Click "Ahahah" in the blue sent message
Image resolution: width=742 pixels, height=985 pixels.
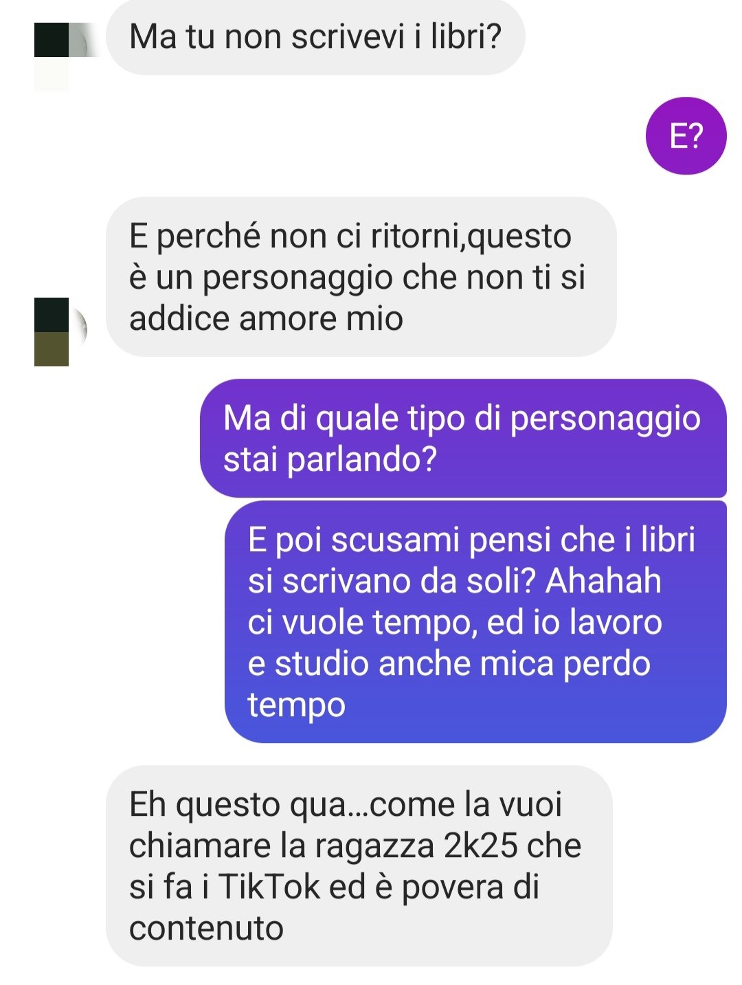(x=603, y=581)
